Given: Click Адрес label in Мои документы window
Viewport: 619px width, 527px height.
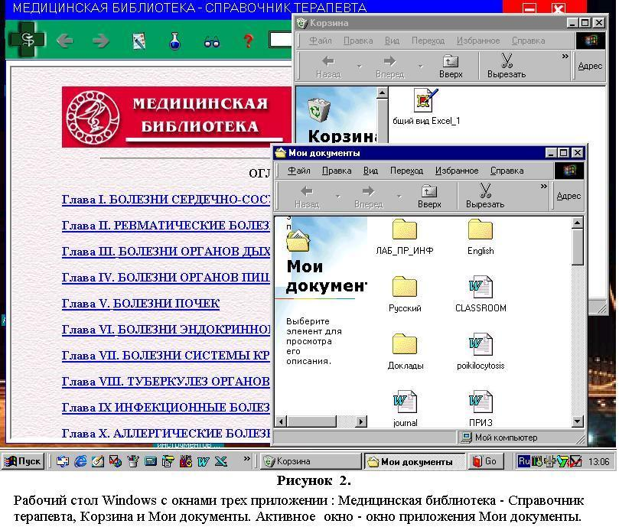Looking at the screenshot, I should (569, 196).
